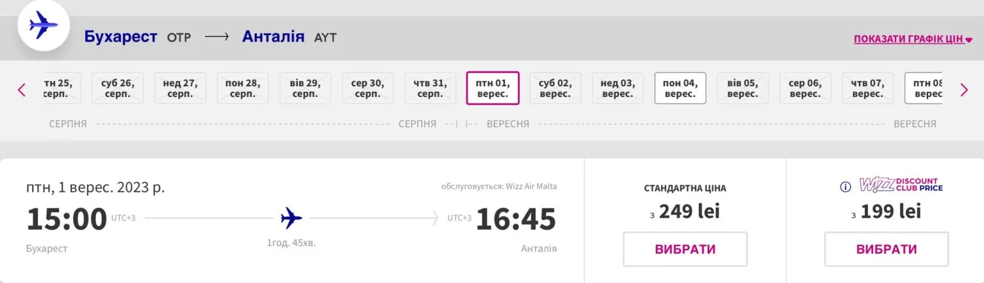Click the airplane logo in white circle
984x283 pixels.
[44, 26]
